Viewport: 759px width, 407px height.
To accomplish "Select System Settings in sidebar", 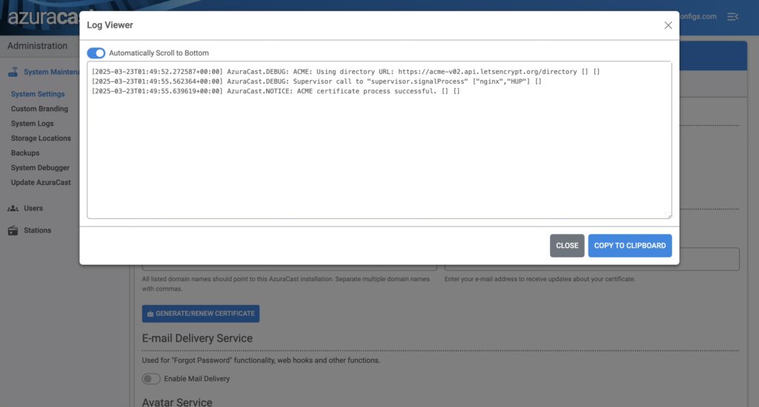I will click(38, 94).
